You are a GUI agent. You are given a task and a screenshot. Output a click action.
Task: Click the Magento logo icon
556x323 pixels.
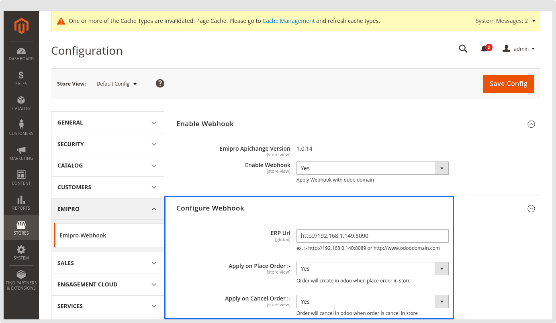tap(21, 26)
